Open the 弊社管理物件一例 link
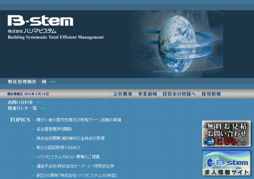The height and width of the screenshot is (179, 254). click(x=27, y=82)
